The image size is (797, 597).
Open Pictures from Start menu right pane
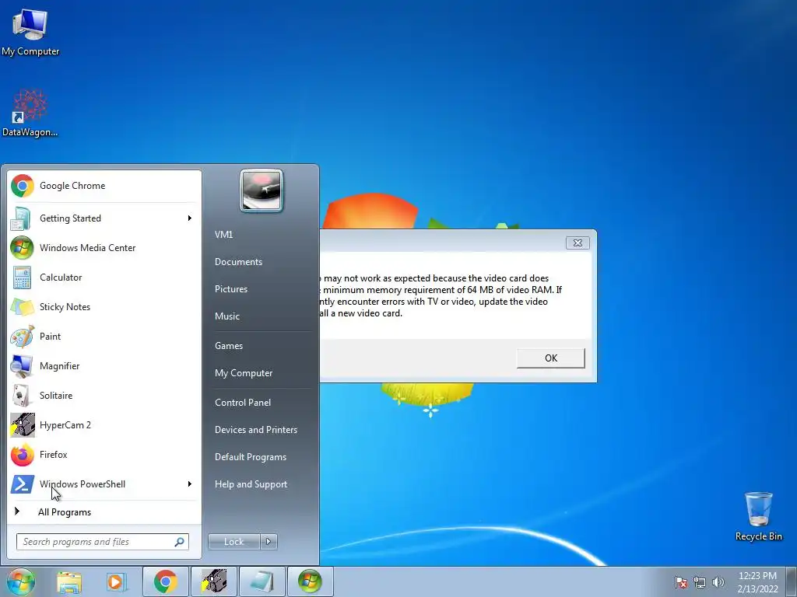[231, 289]
